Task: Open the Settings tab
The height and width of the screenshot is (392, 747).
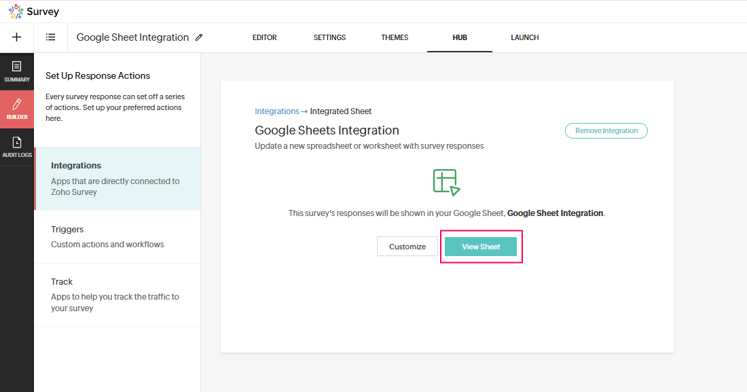Action: tap(329, 37)
